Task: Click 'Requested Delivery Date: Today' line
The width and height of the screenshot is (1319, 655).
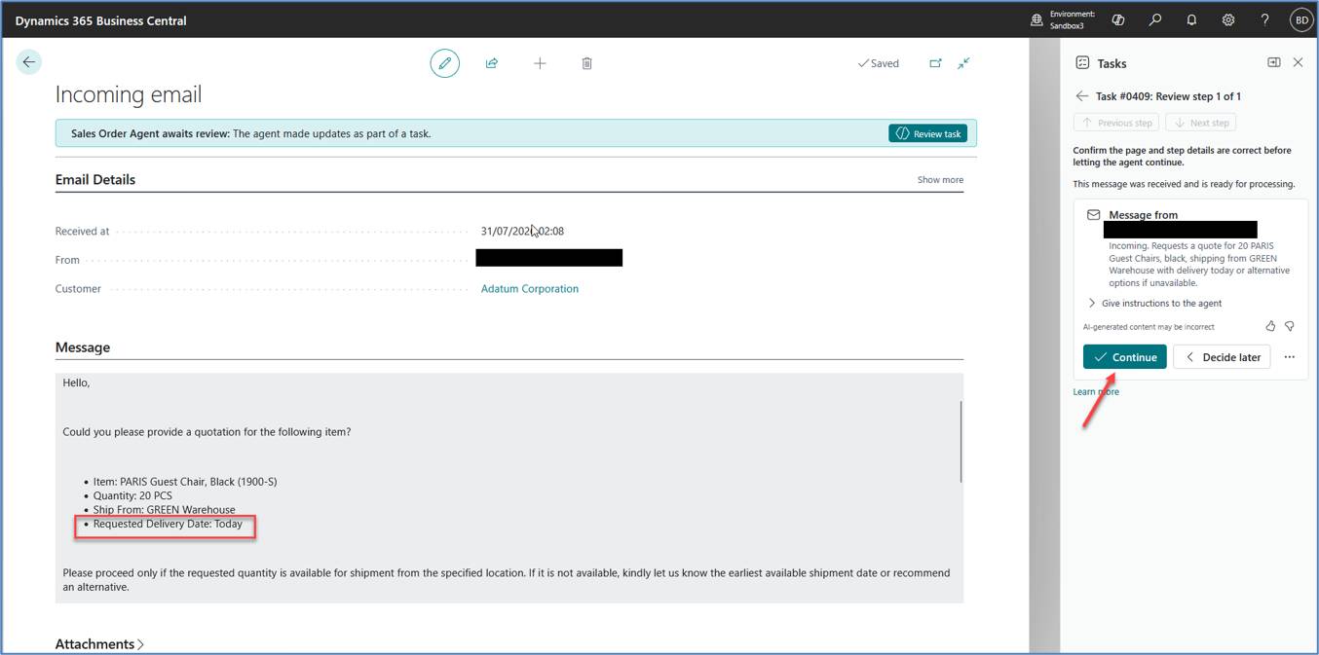Action: tap(168, 524)
